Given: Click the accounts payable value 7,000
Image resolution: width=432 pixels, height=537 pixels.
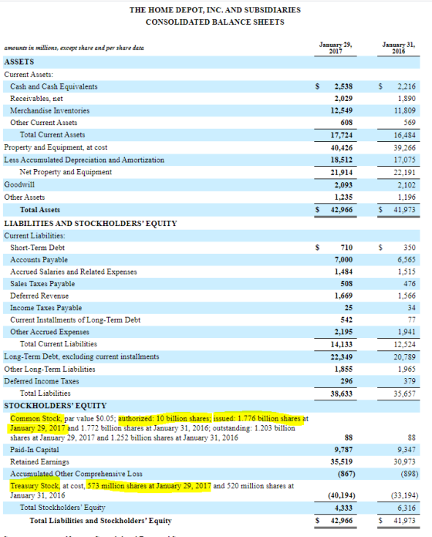Looking at the screenshot, I should [x=343, y=260].
